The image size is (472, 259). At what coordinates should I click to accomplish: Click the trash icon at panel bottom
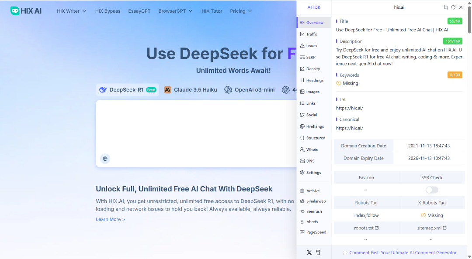319,252
